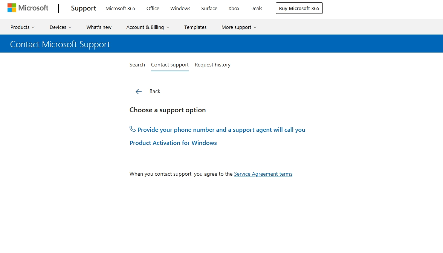
Task: Open the Support home link
Action: 83,8
